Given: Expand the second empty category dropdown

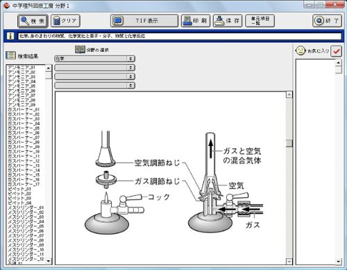Looking at the screenshot, I should pos(94,76).
